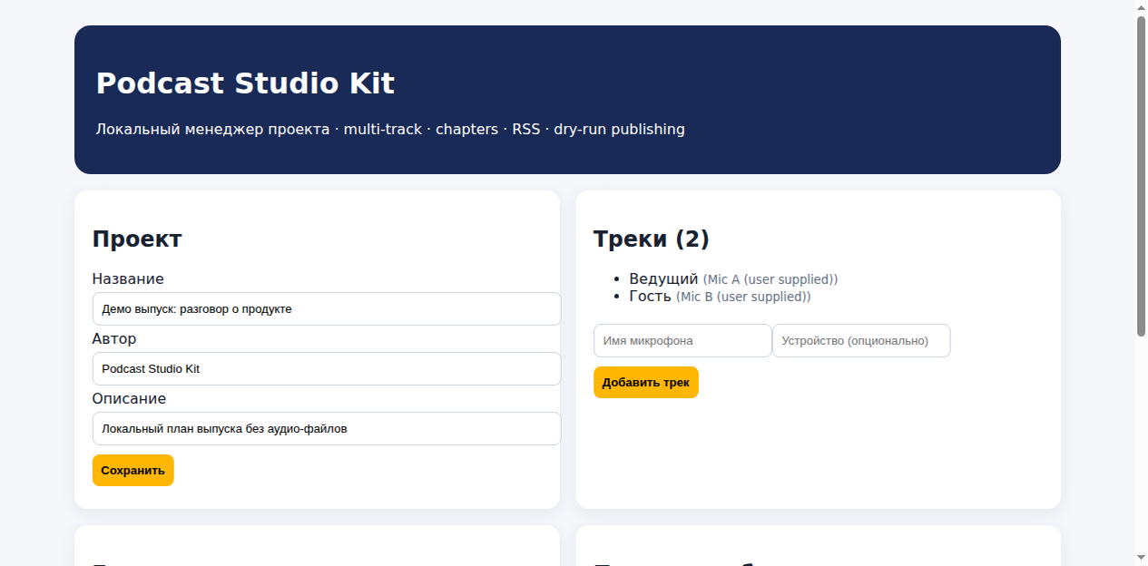
Task: Click the Mic B (user supplied) text
Action: [x=743, y=297]
